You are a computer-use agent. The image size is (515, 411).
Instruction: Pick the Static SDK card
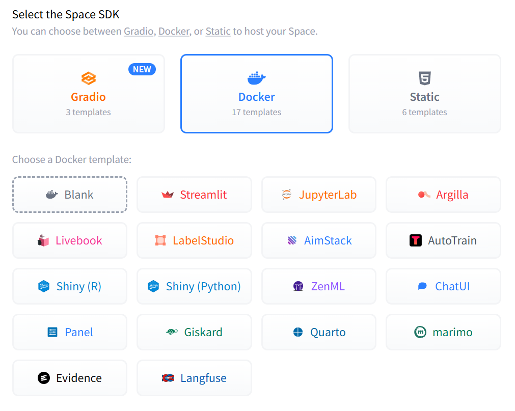tap(424, 94)
